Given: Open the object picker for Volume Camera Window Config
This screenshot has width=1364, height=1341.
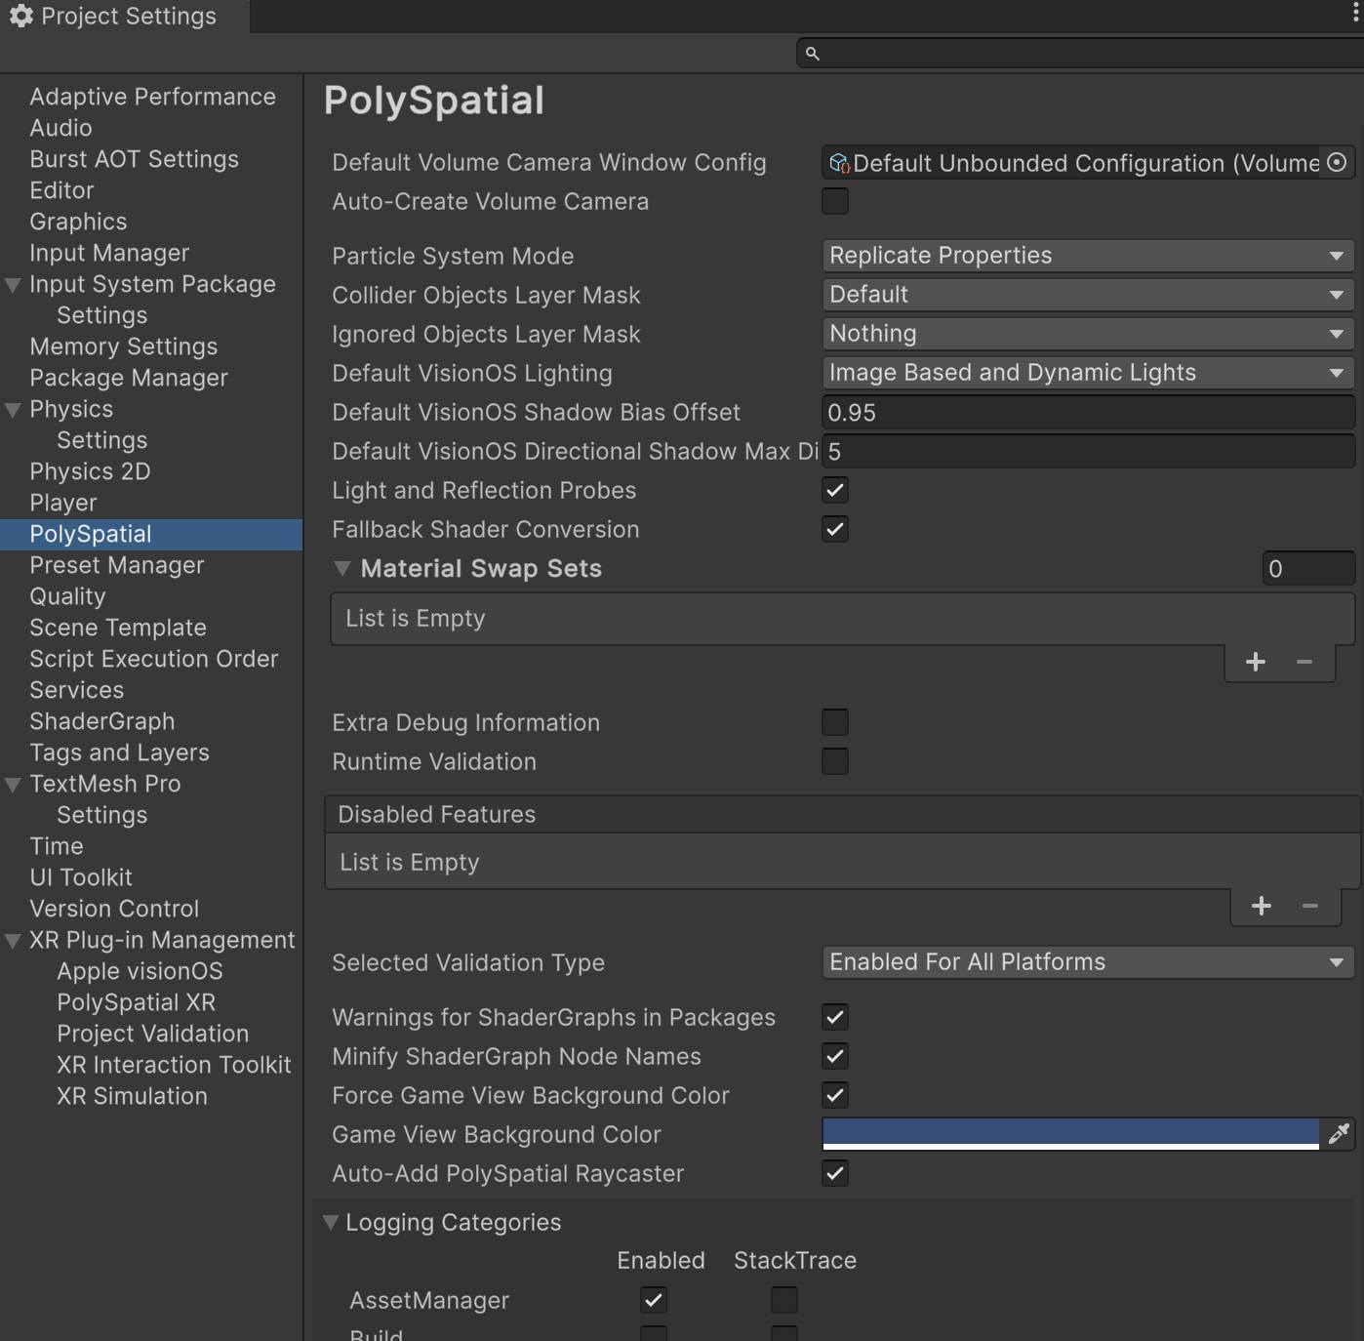Looking at the screenshot, I should point(1336,163).
